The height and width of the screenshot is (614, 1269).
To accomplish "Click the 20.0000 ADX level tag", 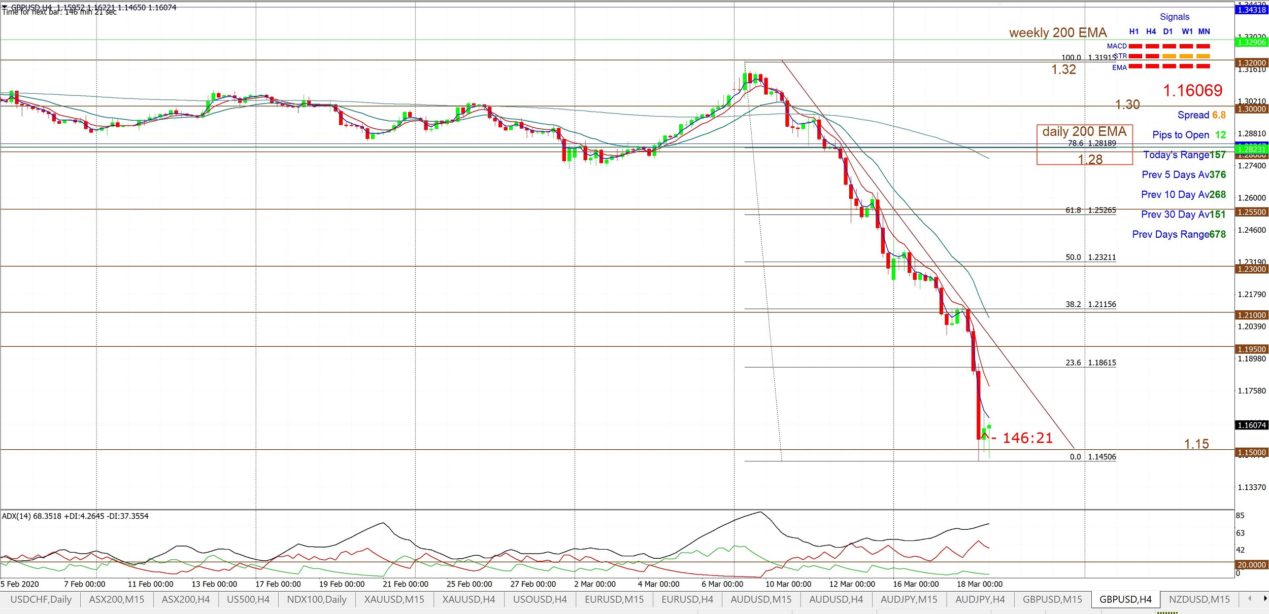I will click(x=1252, y=565).
